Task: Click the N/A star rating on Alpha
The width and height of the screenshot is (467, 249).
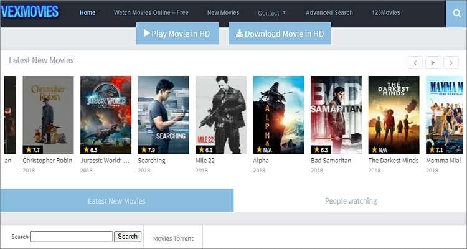Action: (x=264, y=150)
